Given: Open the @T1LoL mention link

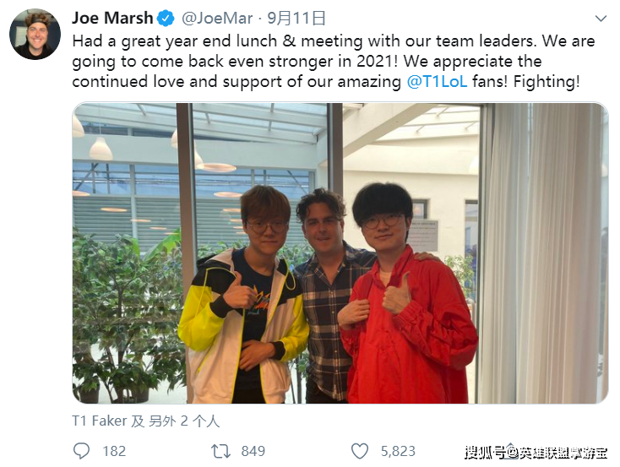Looking at the screenshot, I should [437, 82].
